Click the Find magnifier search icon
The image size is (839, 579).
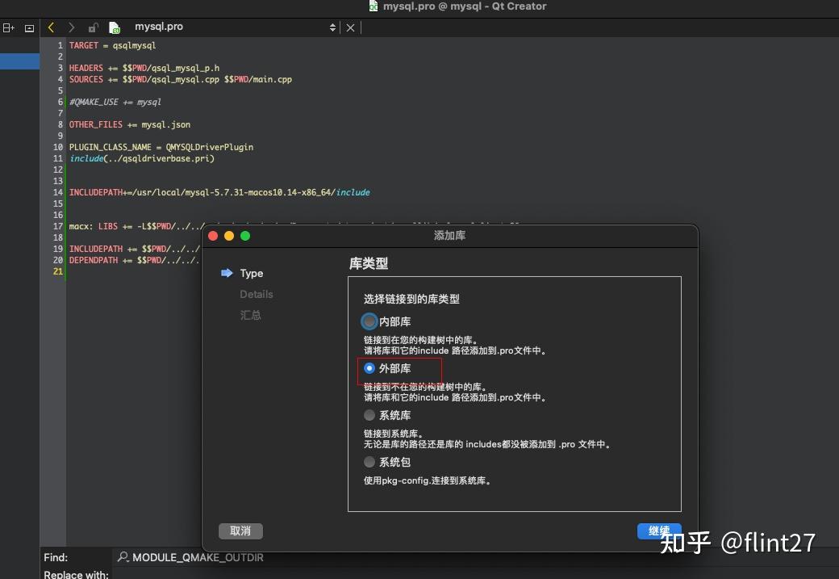click(x=123, y=557)
